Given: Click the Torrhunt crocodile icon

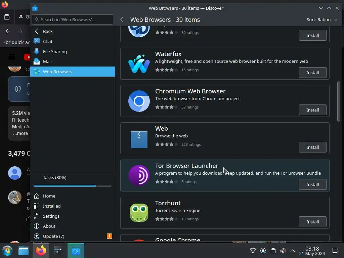Looking at the screenshot, I should click(x=139, y=213).
